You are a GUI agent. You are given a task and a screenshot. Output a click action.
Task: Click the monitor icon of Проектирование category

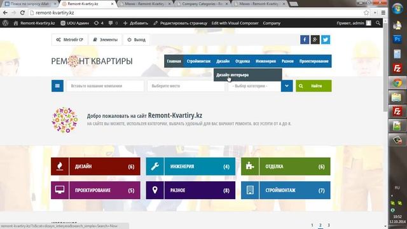(60, 190)
